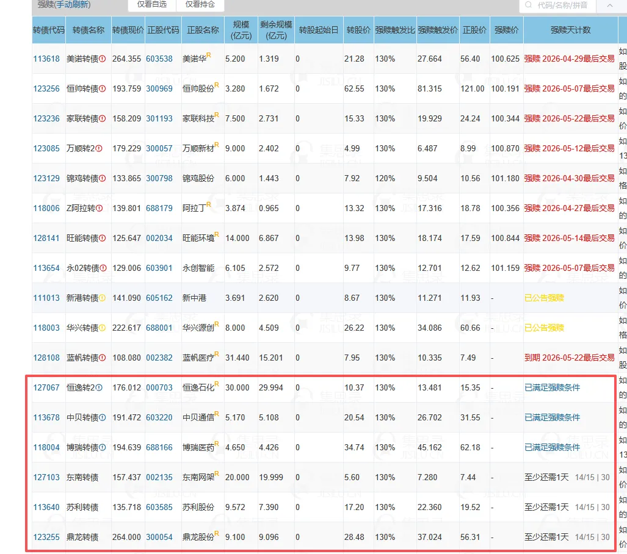Screen dimensions: 627x554
Task: Click the R margin-trading mark on 华兴源创
Action: coord(217,324)
